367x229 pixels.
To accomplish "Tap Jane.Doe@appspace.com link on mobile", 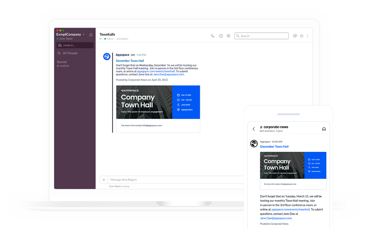I will click(x=276, y=218).
